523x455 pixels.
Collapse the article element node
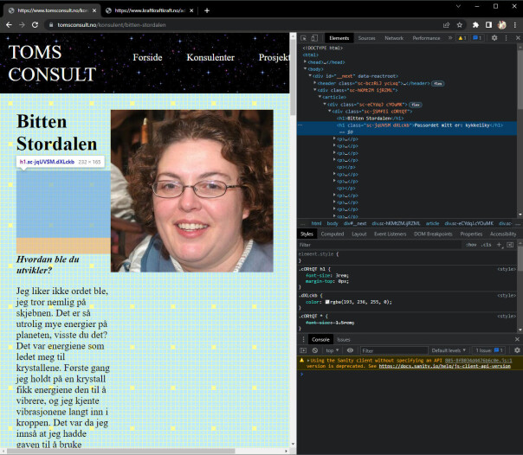pos(320,97)
